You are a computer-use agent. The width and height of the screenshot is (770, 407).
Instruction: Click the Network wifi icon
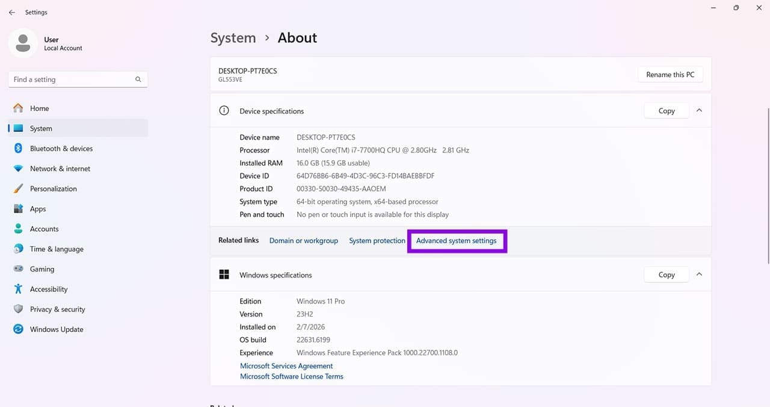[18, 169]
